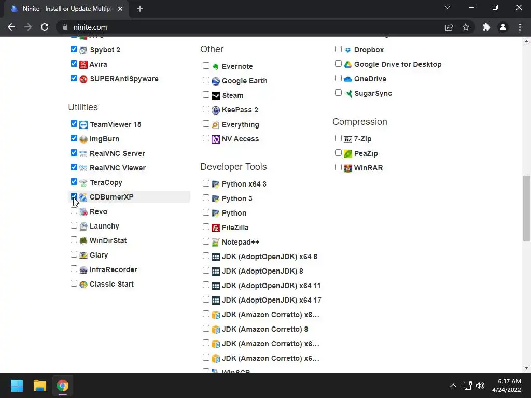Click the Dropbox icon

(348, 50)
